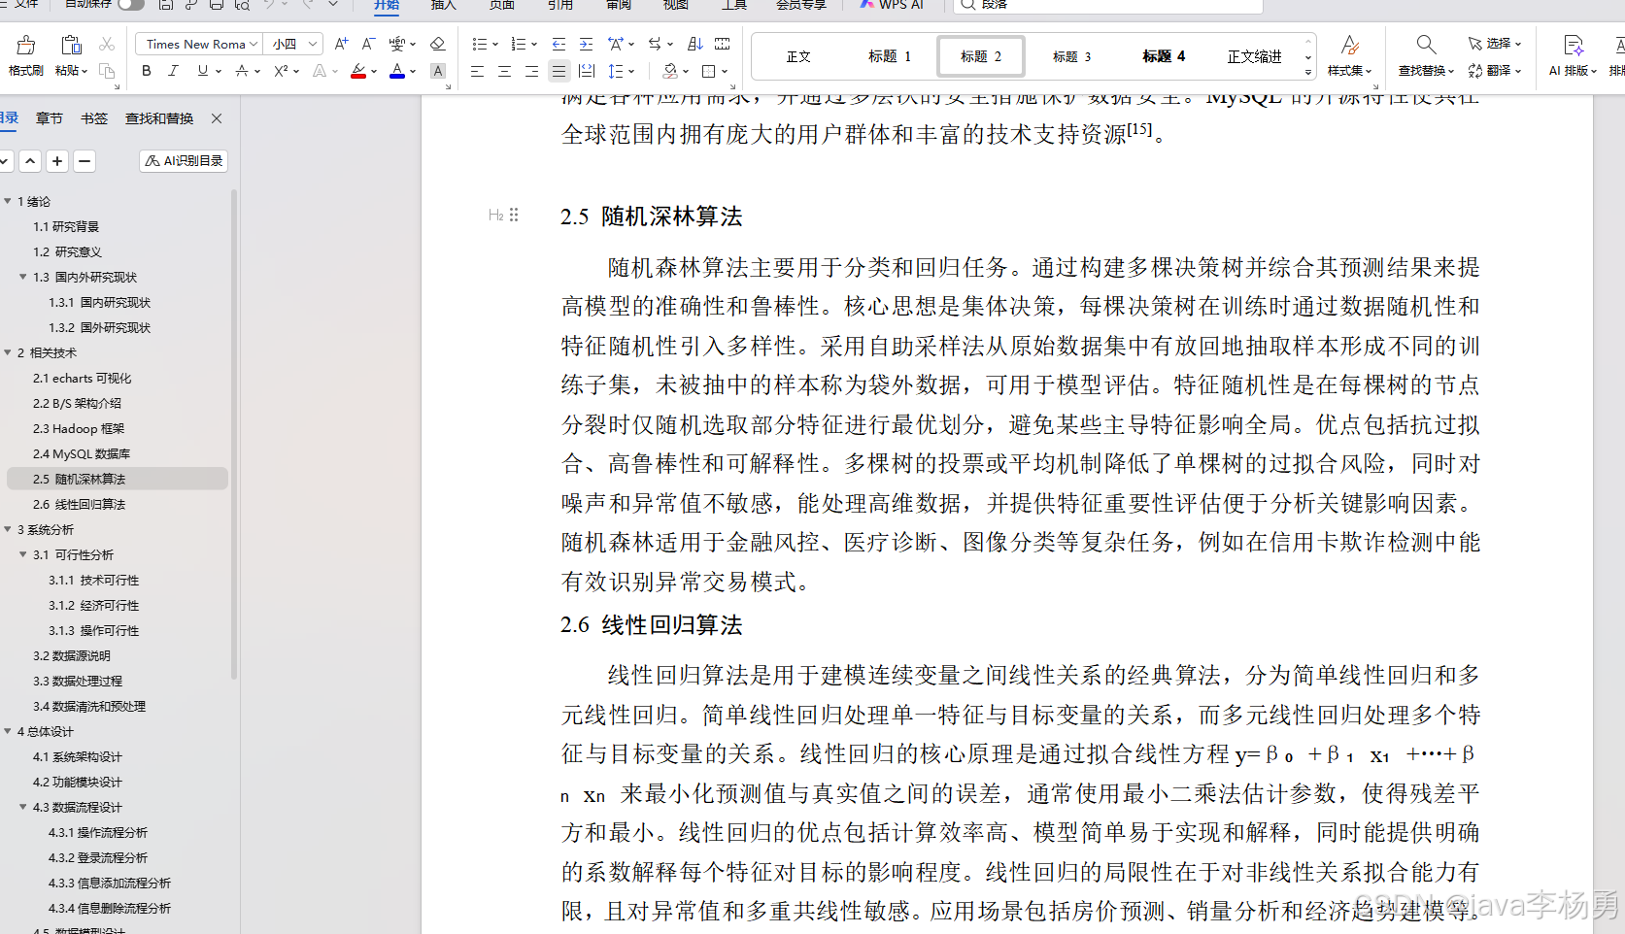The image size is (1625, 934).
Task: Insert numbered list
Action: click(519, 44)
